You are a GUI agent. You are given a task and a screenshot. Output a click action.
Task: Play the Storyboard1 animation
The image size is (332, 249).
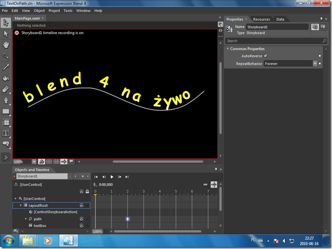coord(112,176)
